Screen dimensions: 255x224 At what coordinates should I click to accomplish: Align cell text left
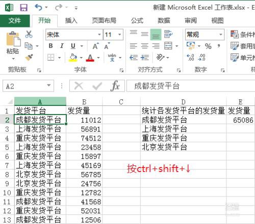pos(134,46)
